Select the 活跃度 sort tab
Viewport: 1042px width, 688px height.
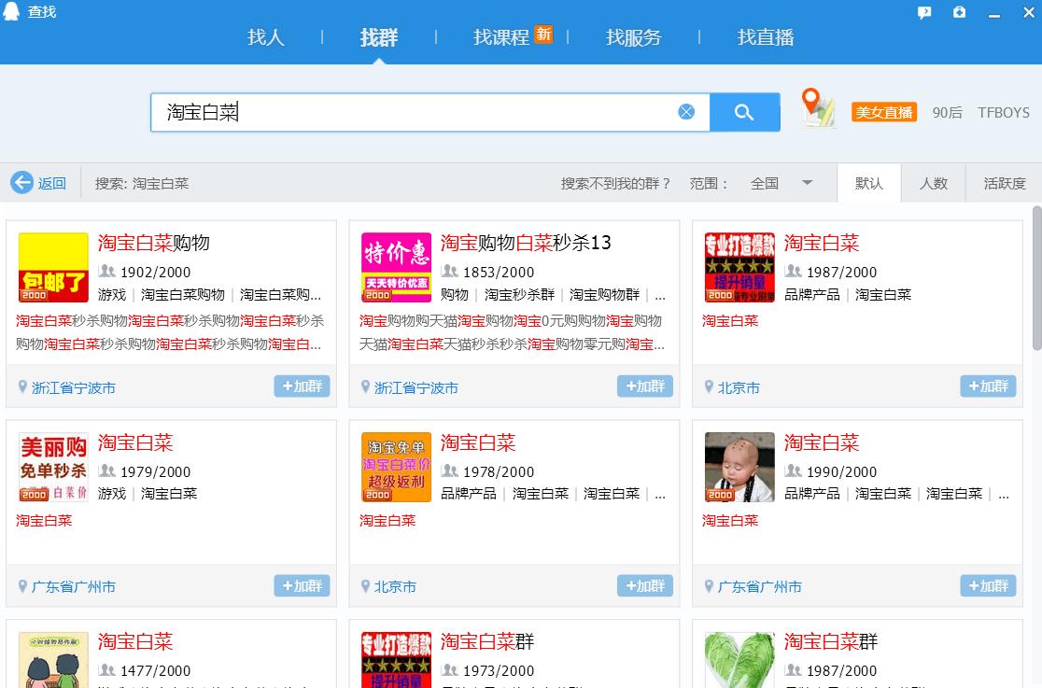point(1002,183)
